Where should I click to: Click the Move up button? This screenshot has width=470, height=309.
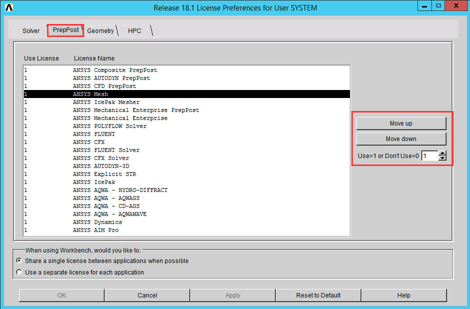point(401,123)
